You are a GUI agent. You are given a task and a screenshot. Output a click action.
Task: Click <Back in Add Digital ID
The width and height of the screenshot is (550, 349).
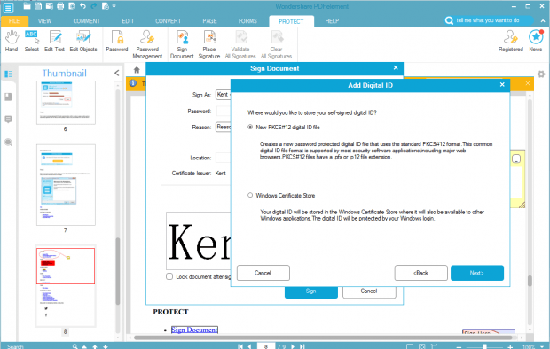tap(420, 273)
